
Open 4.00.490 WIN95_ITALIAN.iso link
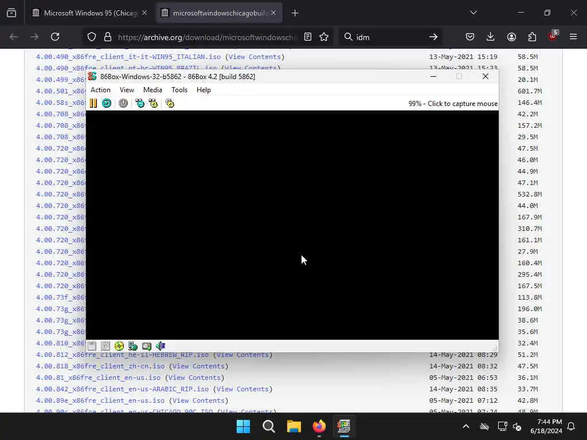tap(128, 57)
